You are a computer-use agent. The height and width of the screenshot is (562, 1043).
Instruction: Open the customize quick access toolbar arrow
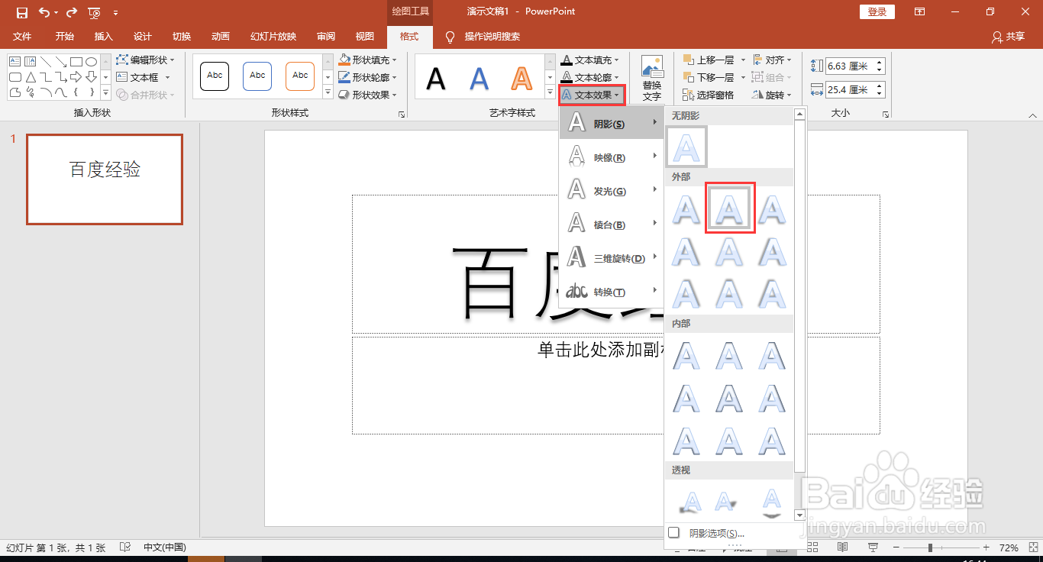pyautogui.click(x=115, y=12)
